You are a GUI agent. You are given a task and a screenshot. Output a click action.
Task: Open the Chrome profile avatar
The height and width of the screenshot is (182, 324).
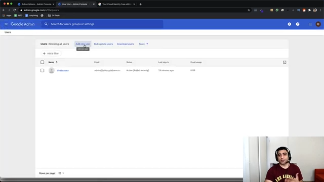pyautogui.click(x=315, y=10)
